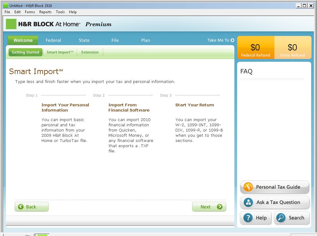Screen dimensions: 317x236
Task: Click the Step 1 label
Action: pyautogui.click(x=32, y=95)
